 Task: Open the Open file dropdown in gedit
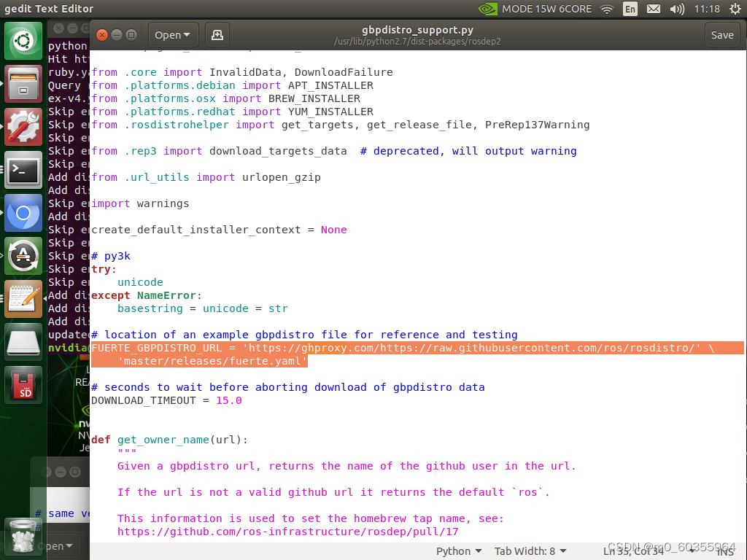pos(172,35)
